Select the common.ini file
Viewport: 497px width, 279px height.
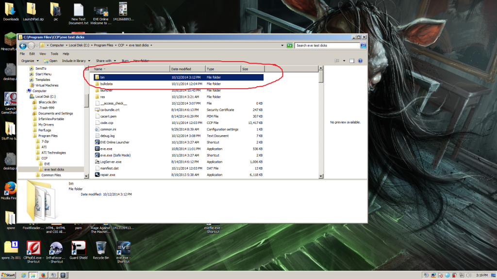[x=108, y=129]
